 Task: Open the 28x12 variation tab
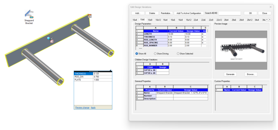click(250, 20)
